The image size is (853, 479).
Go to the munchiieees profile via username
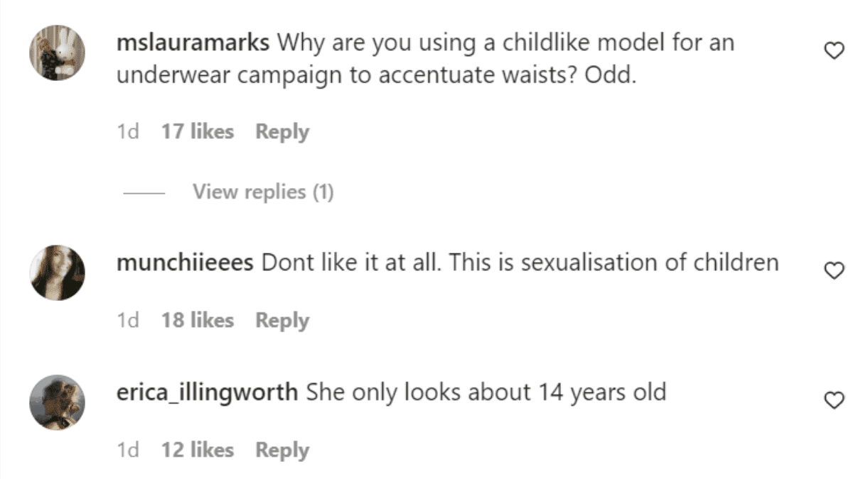pyautogui.click(x=185, y=263)
